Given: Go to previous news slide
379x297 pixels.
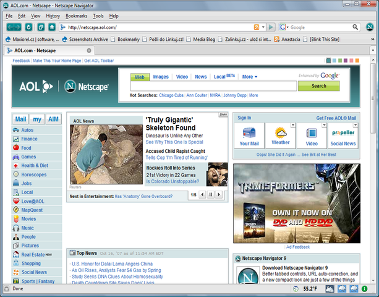Looking at the screenshot, I should (202, 194).
